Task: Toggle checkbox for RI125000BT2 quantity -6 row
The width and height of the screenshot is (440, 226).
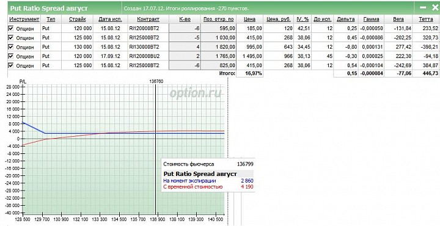Action: 11,65
